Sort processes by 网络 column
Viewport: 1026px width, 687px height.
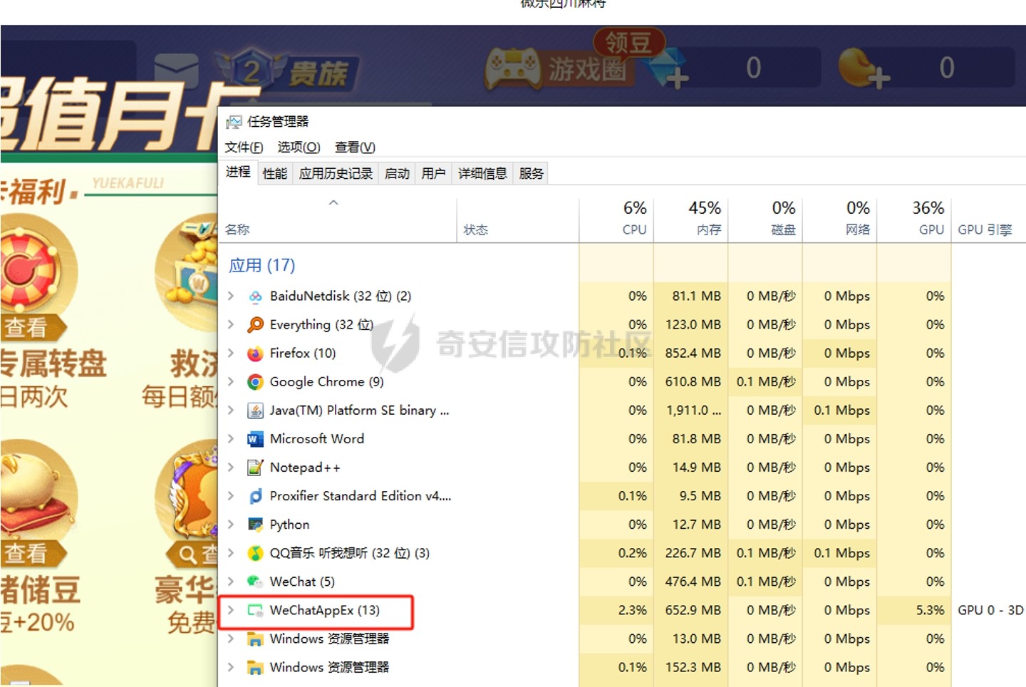pyautogui.click(x=839, y=219)
